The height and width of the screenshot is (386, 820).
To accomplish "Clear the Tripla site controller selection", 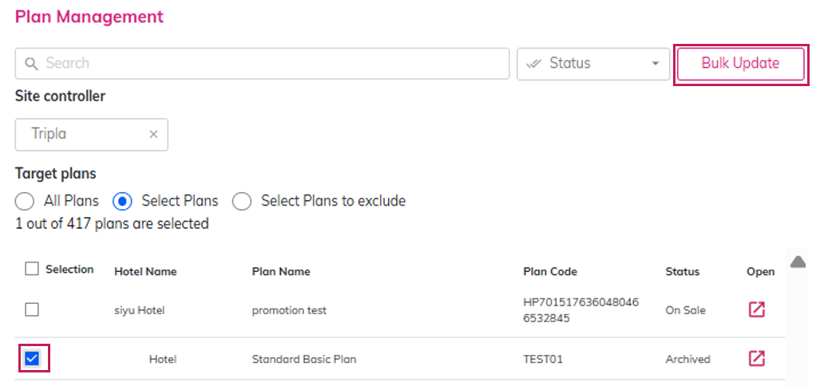I will (x=153, y=134).
